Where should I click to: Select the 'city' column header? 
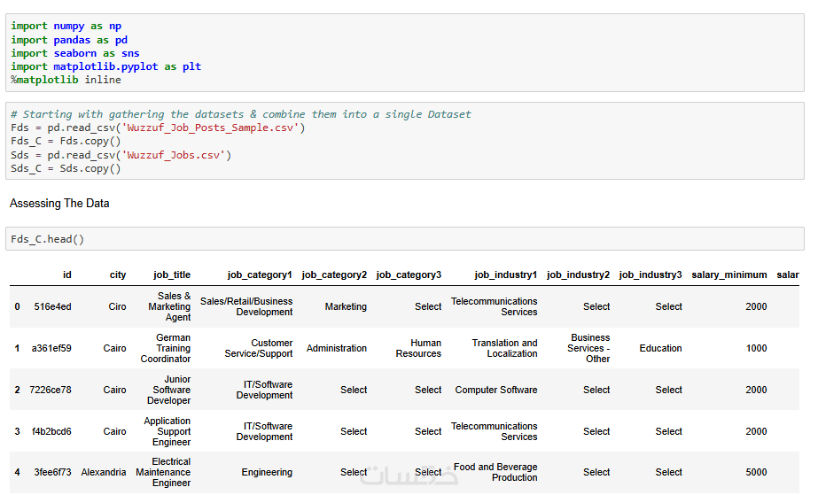click(118, 275)
